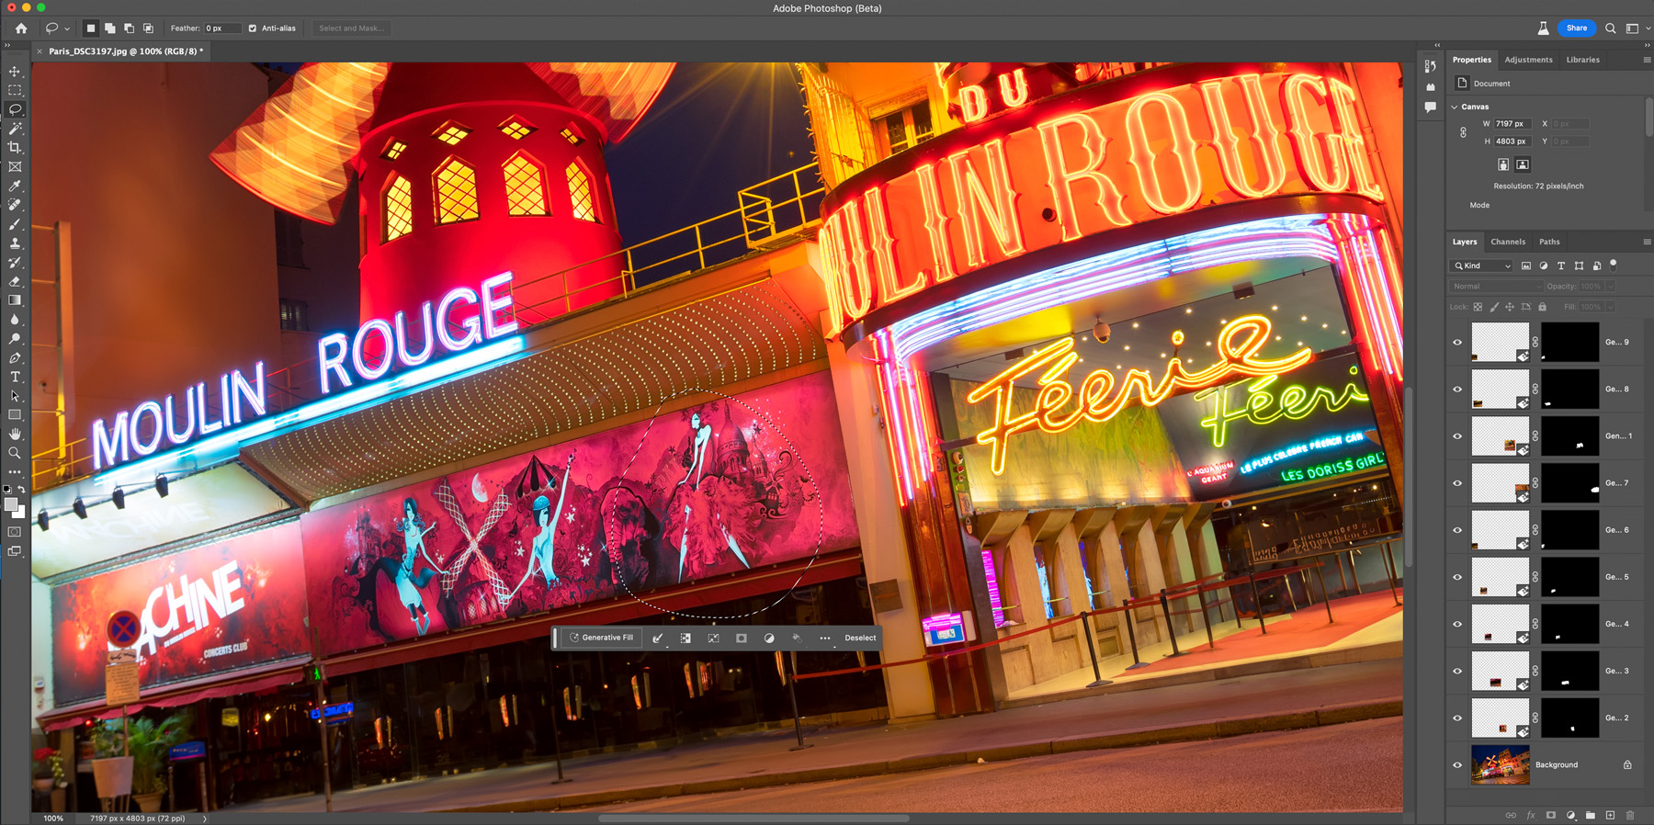1654x825 pixels.
Task: Click Create new group folder icon
Action: coord(1591,815)
